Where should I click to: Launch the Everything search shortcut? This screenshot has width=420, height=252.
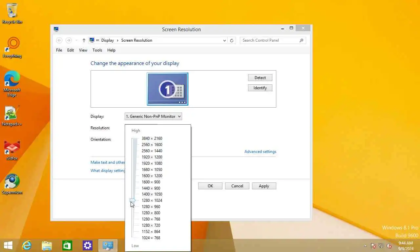click(12, 48)
